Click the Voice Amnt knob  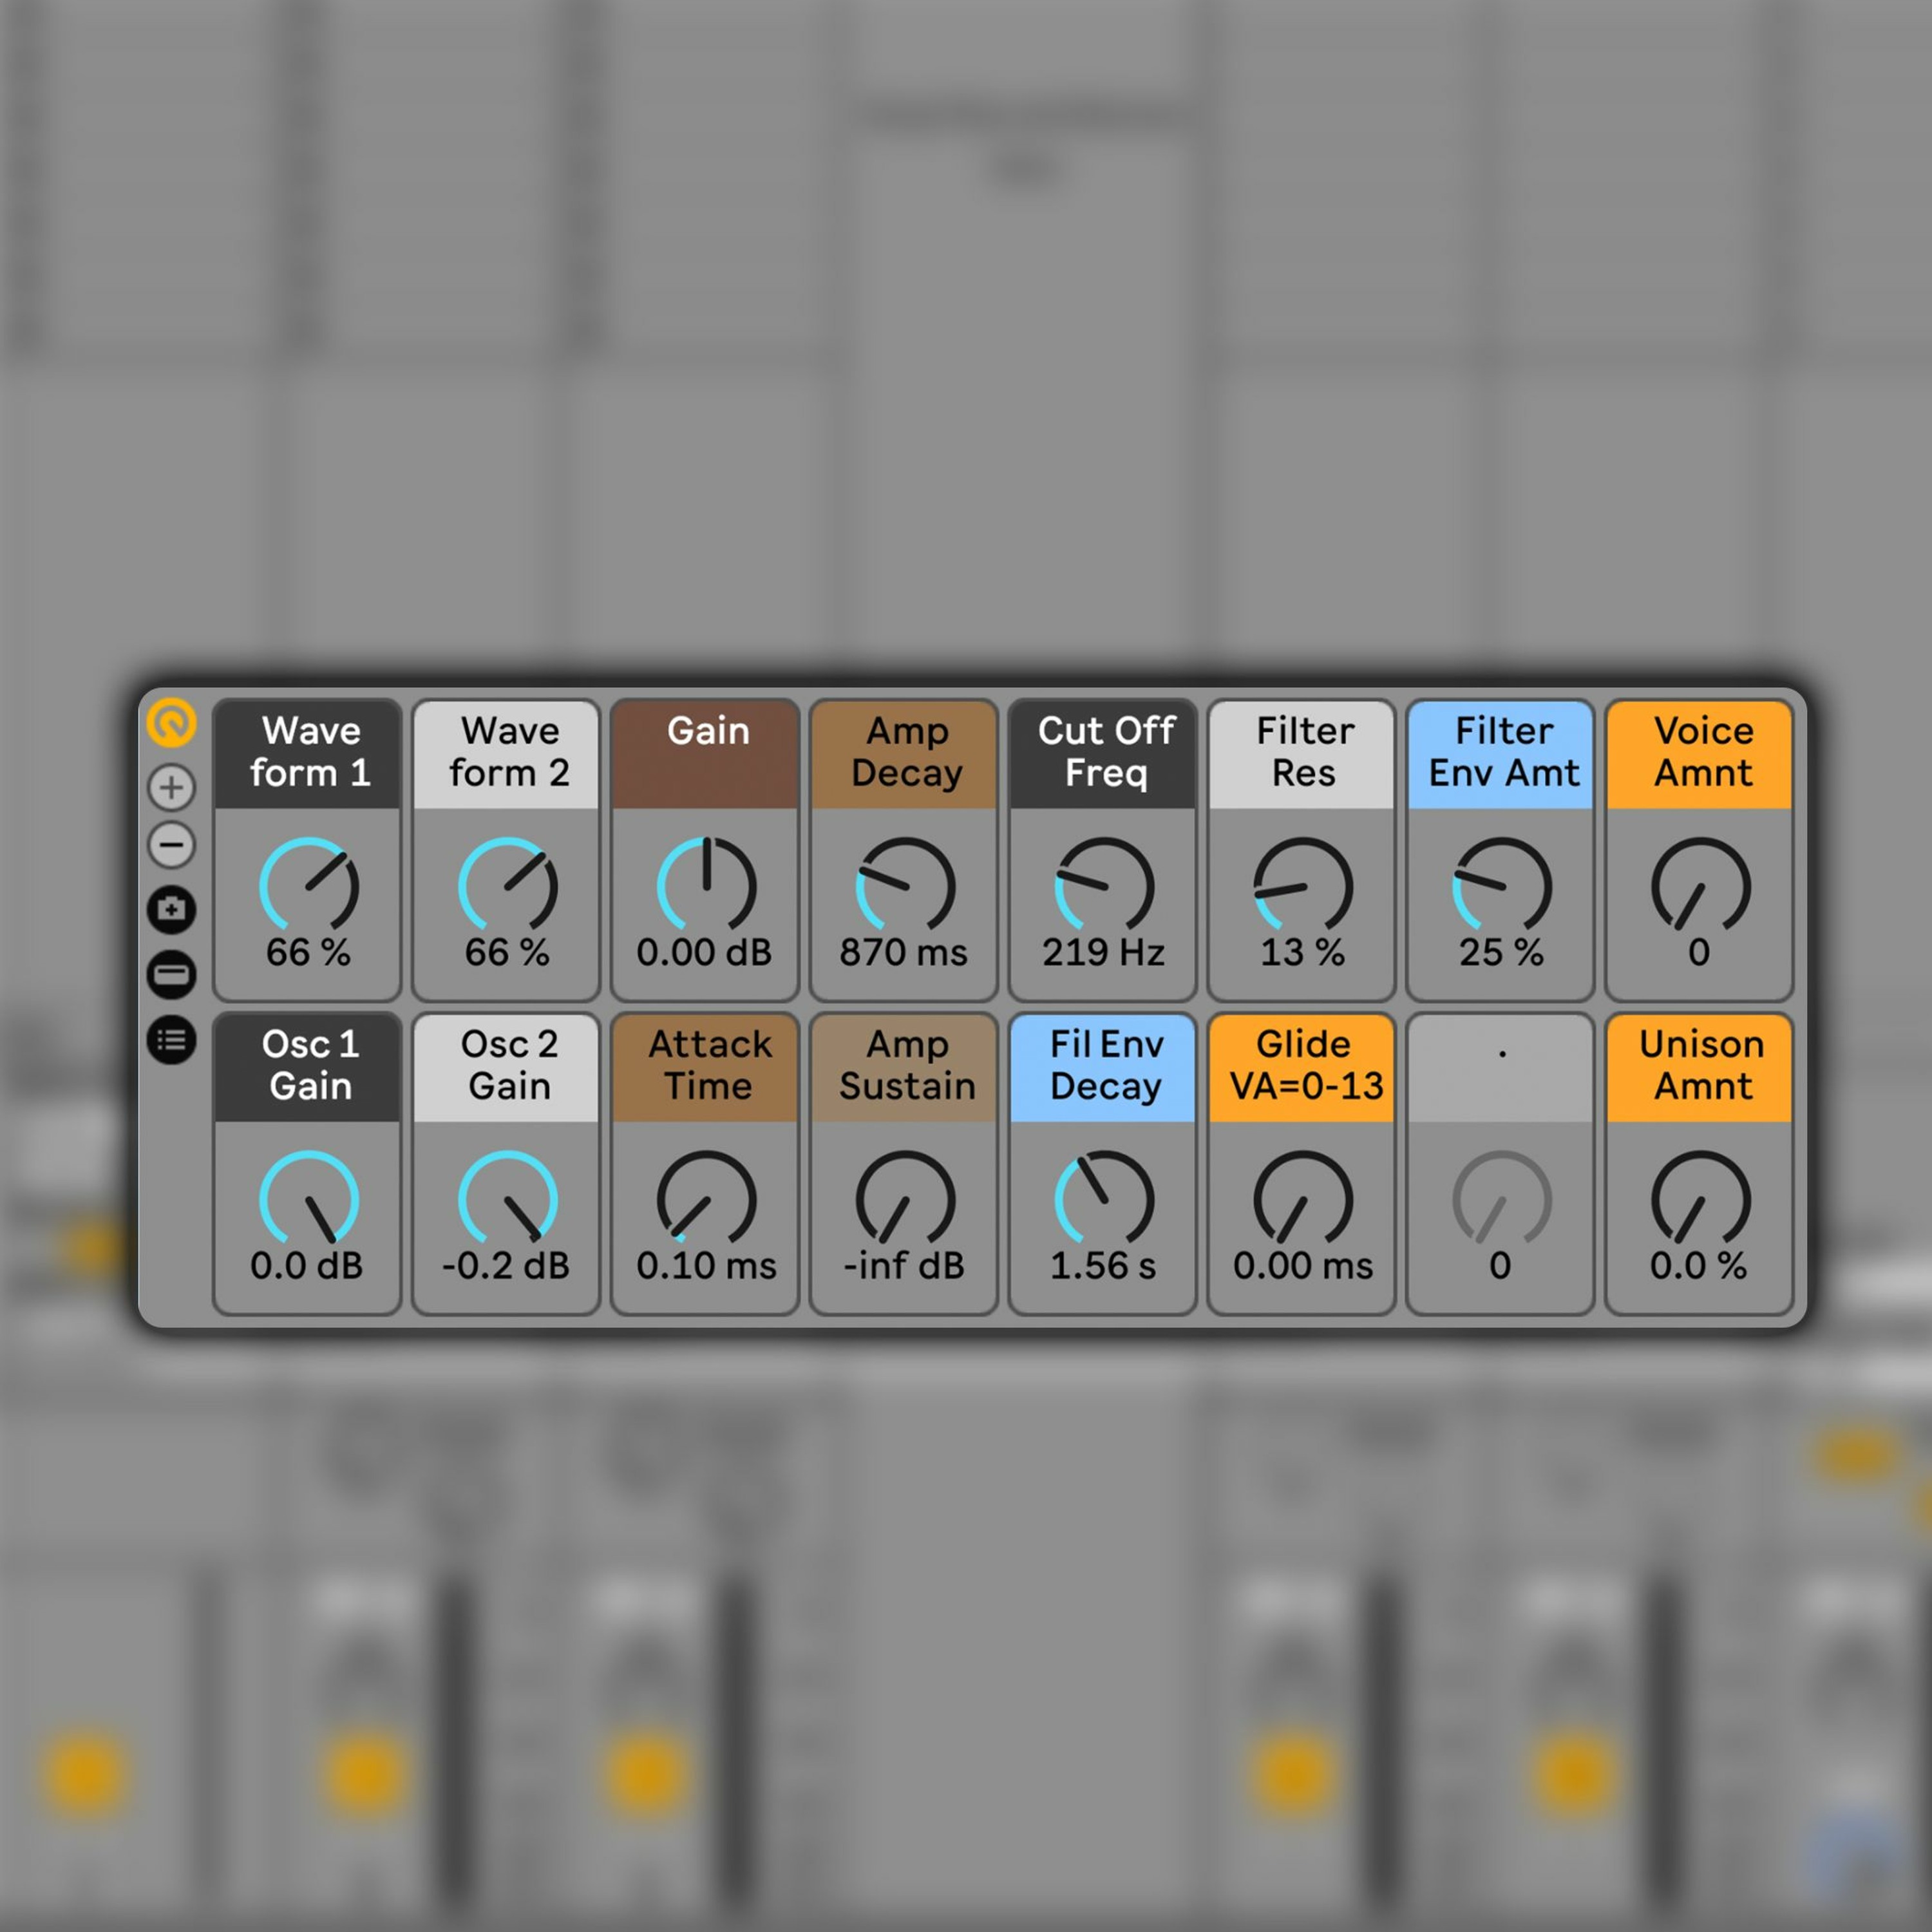pos(1700,886)
